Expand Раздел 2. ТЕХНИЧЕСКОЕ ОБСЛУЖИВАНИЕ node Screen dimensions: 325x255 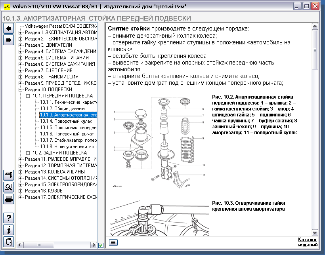tap(20, 39)
